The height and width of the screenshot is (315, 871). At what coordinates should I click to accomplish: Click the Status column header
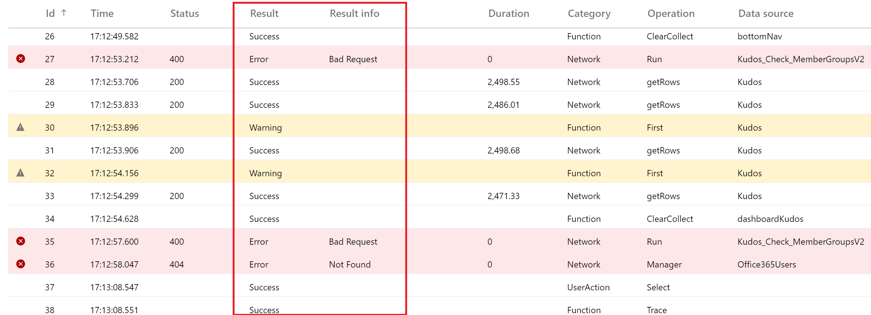pos(184,14)
